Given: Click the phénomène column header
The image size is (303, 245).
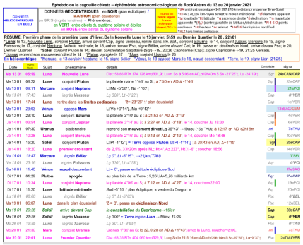Looking at the screenshot, I should coord(76,67).
